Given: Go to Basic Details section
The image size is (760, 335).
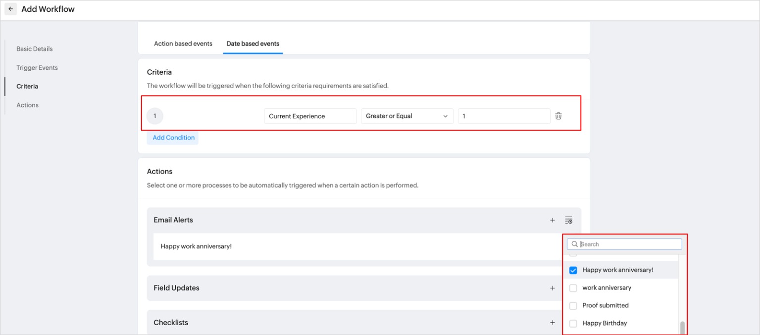Looking at the screenshot, I should click(x=34, y=49).
